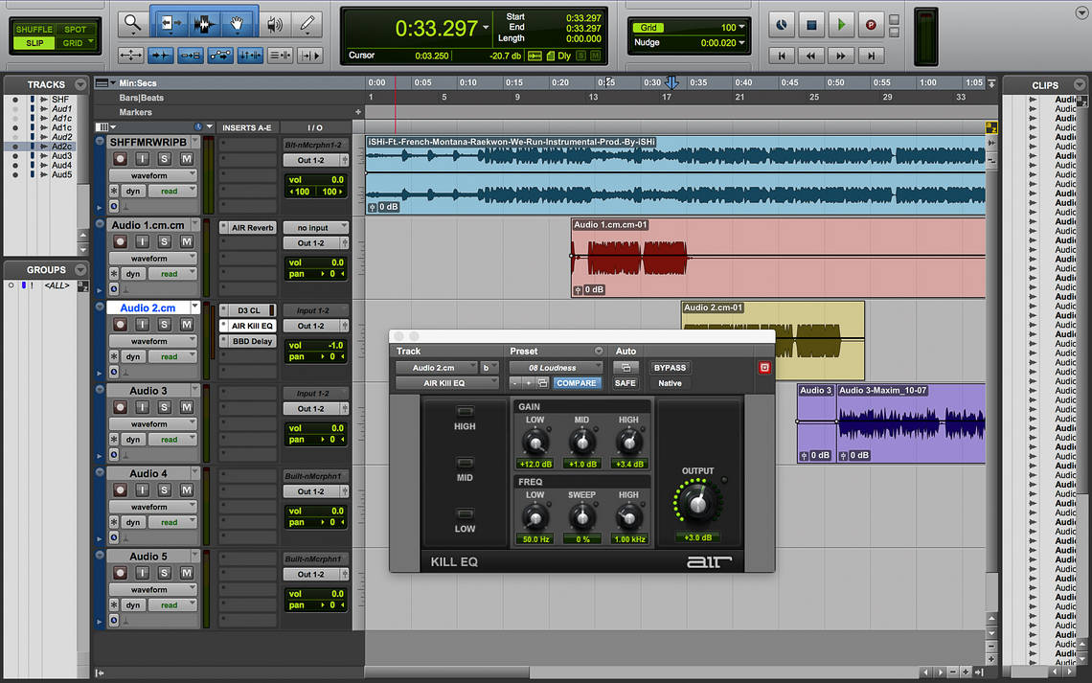Viewport: 1092px width, 683px height.
Task: Record-enable the Audio 1.cm.cm track
Action: tap(120, 241)
